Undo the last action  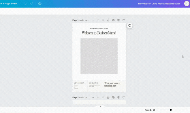[x=25, y=3]
